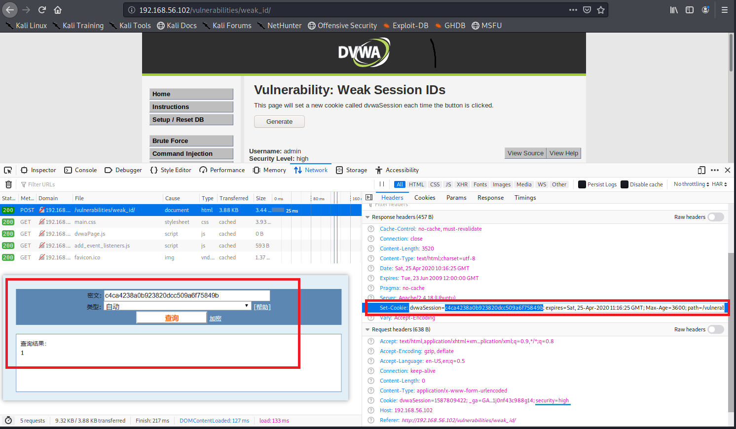
Task: Click the element picker icon in devtools
Action: coord(8,170)
